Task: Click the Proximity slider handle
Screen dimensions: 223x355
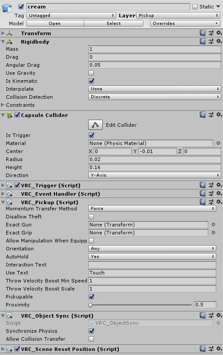Action: coord(90,305)
